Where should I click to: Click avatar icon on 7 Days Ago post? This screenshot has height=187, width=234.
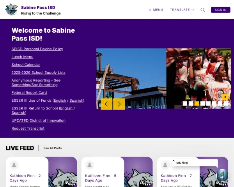pos(165,165)
